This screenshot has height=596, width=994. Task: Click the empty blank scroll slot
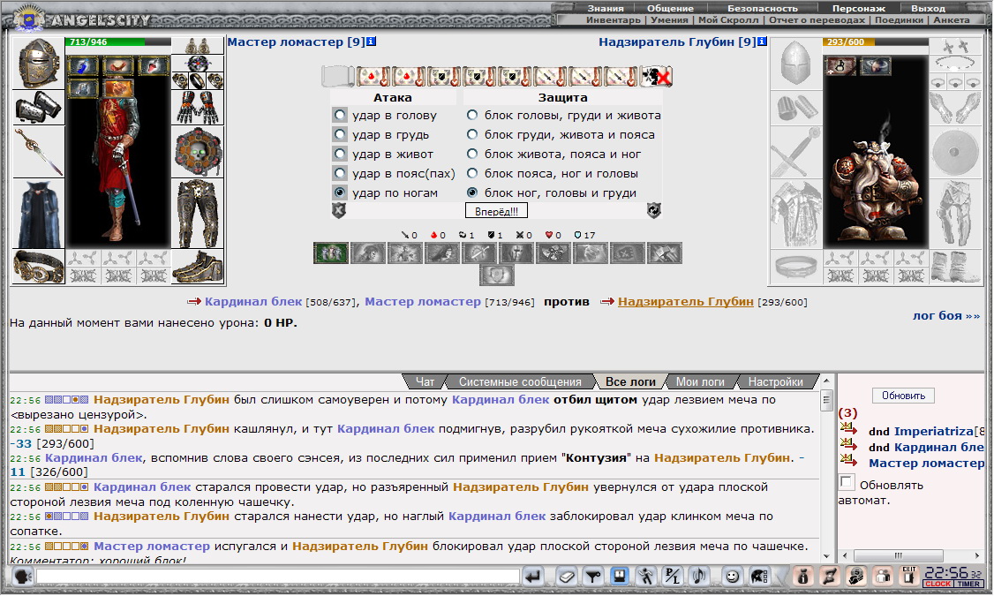[337, 76]
